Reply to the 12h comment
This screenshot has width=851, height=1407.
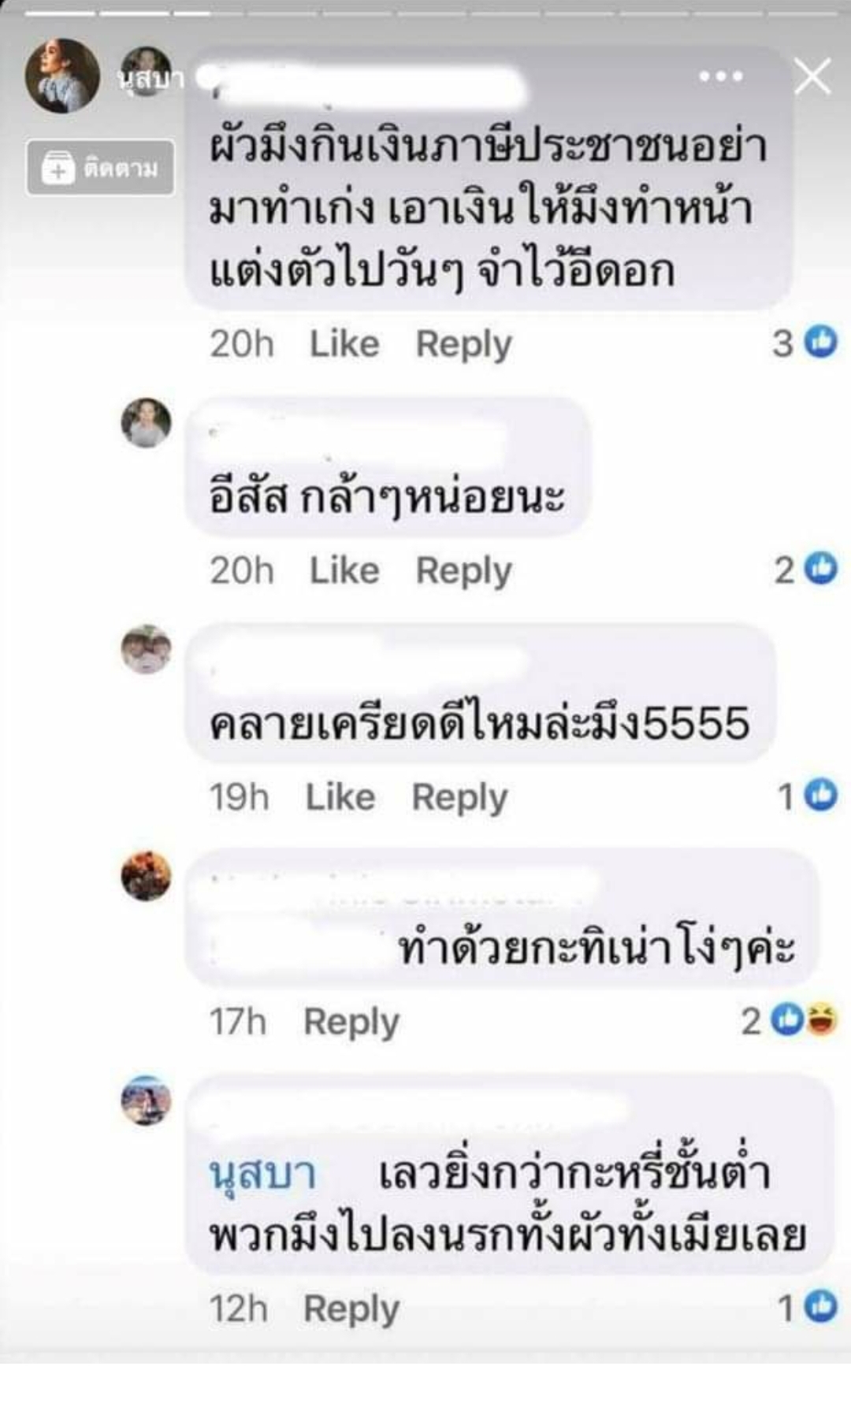[x=351, y=1309]
